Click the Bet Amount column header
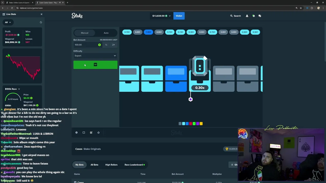This screenshot has width=326, height=183. [x=178, y=174]
